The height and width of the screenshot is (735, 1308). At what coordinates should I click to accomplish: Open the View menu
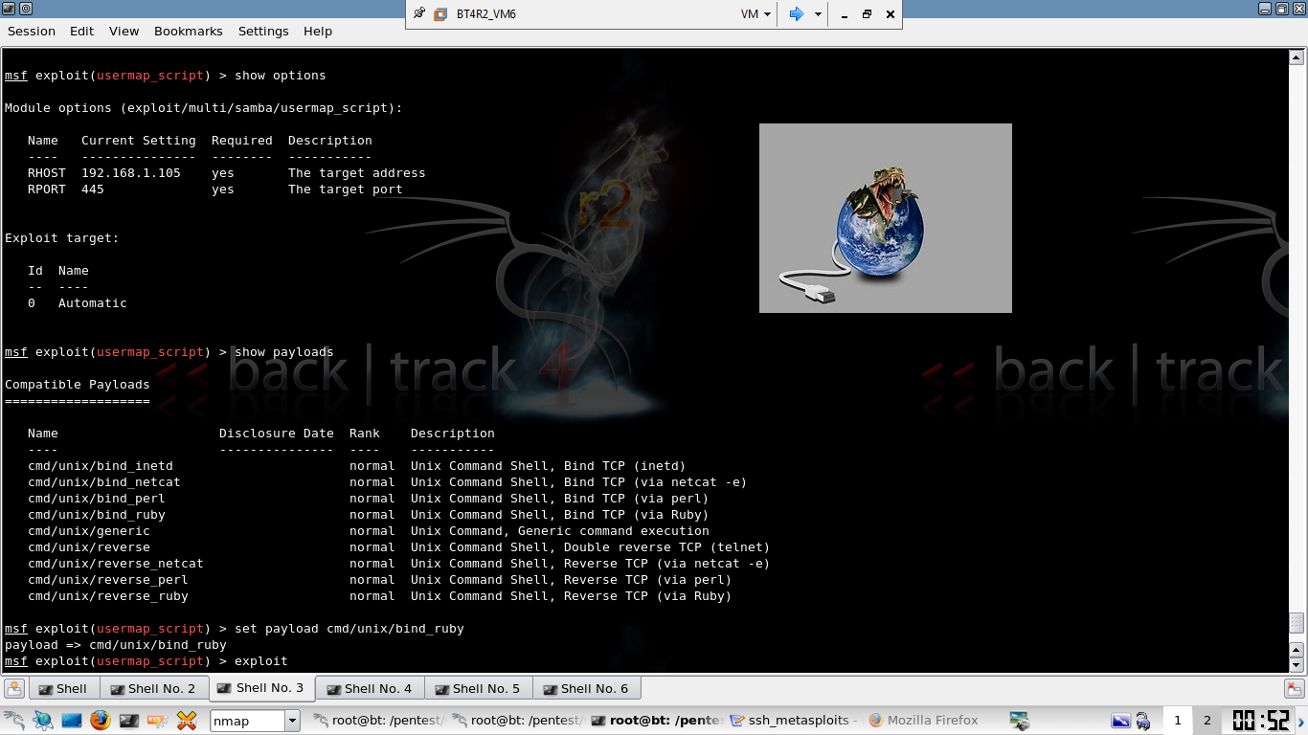[124, 31]
